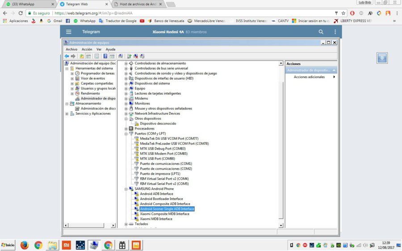Image resolution: width=402 pixels, height=251 pixels.
Task: Select Android Sooner Single ADB Interface
Action: point(167,209)
